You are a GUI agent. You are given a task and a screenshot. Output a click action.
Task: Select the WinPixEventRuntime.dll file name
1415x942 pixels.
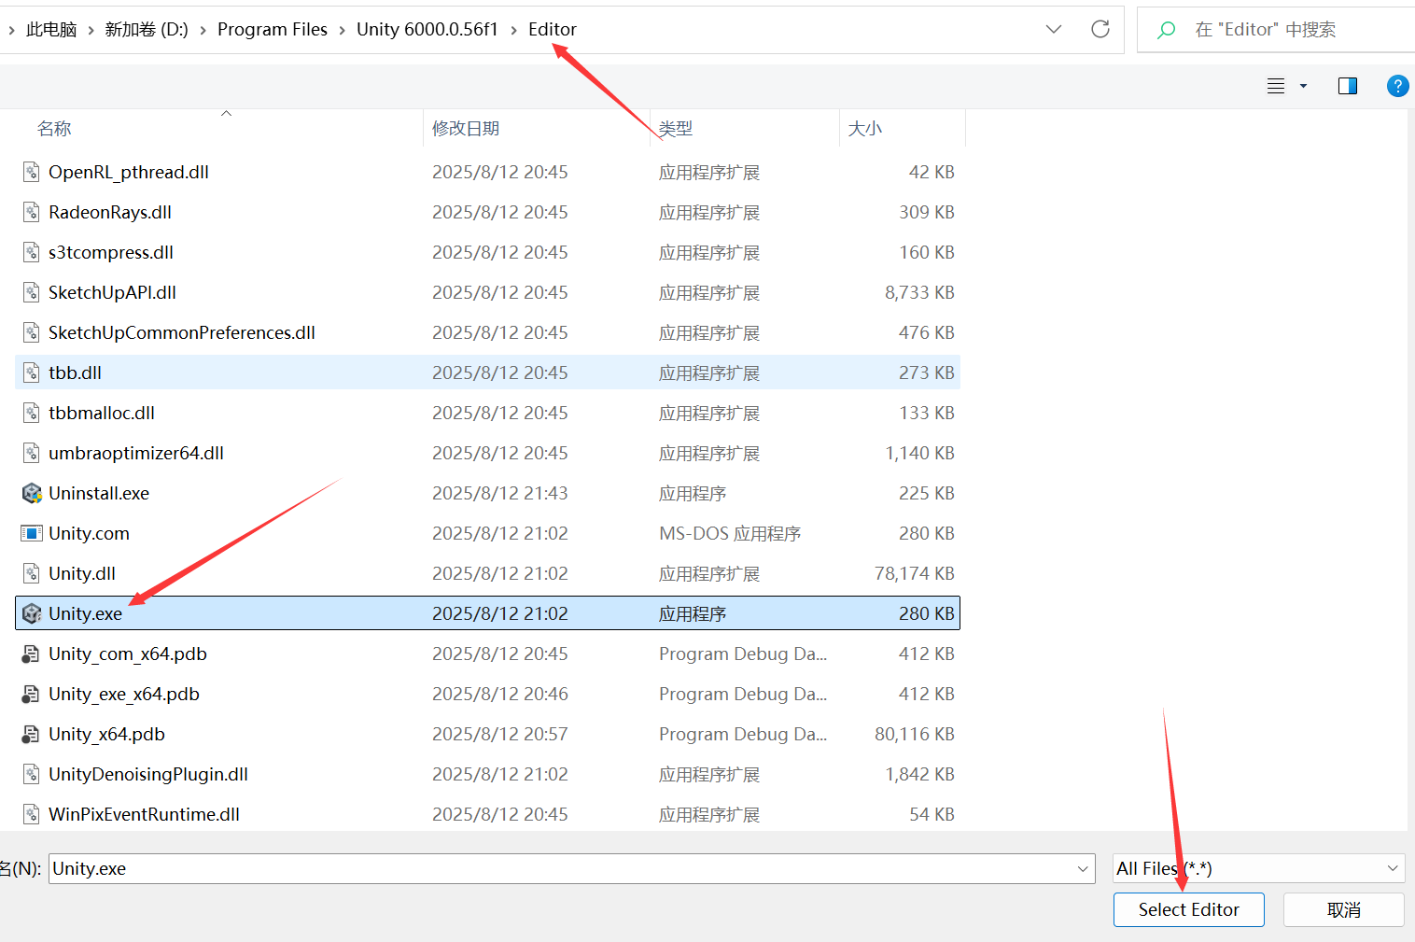144,814
